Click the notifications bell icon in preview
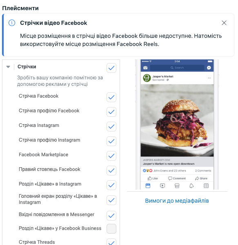This screenshot has width=238, height=245. click(x=191, y=186)
